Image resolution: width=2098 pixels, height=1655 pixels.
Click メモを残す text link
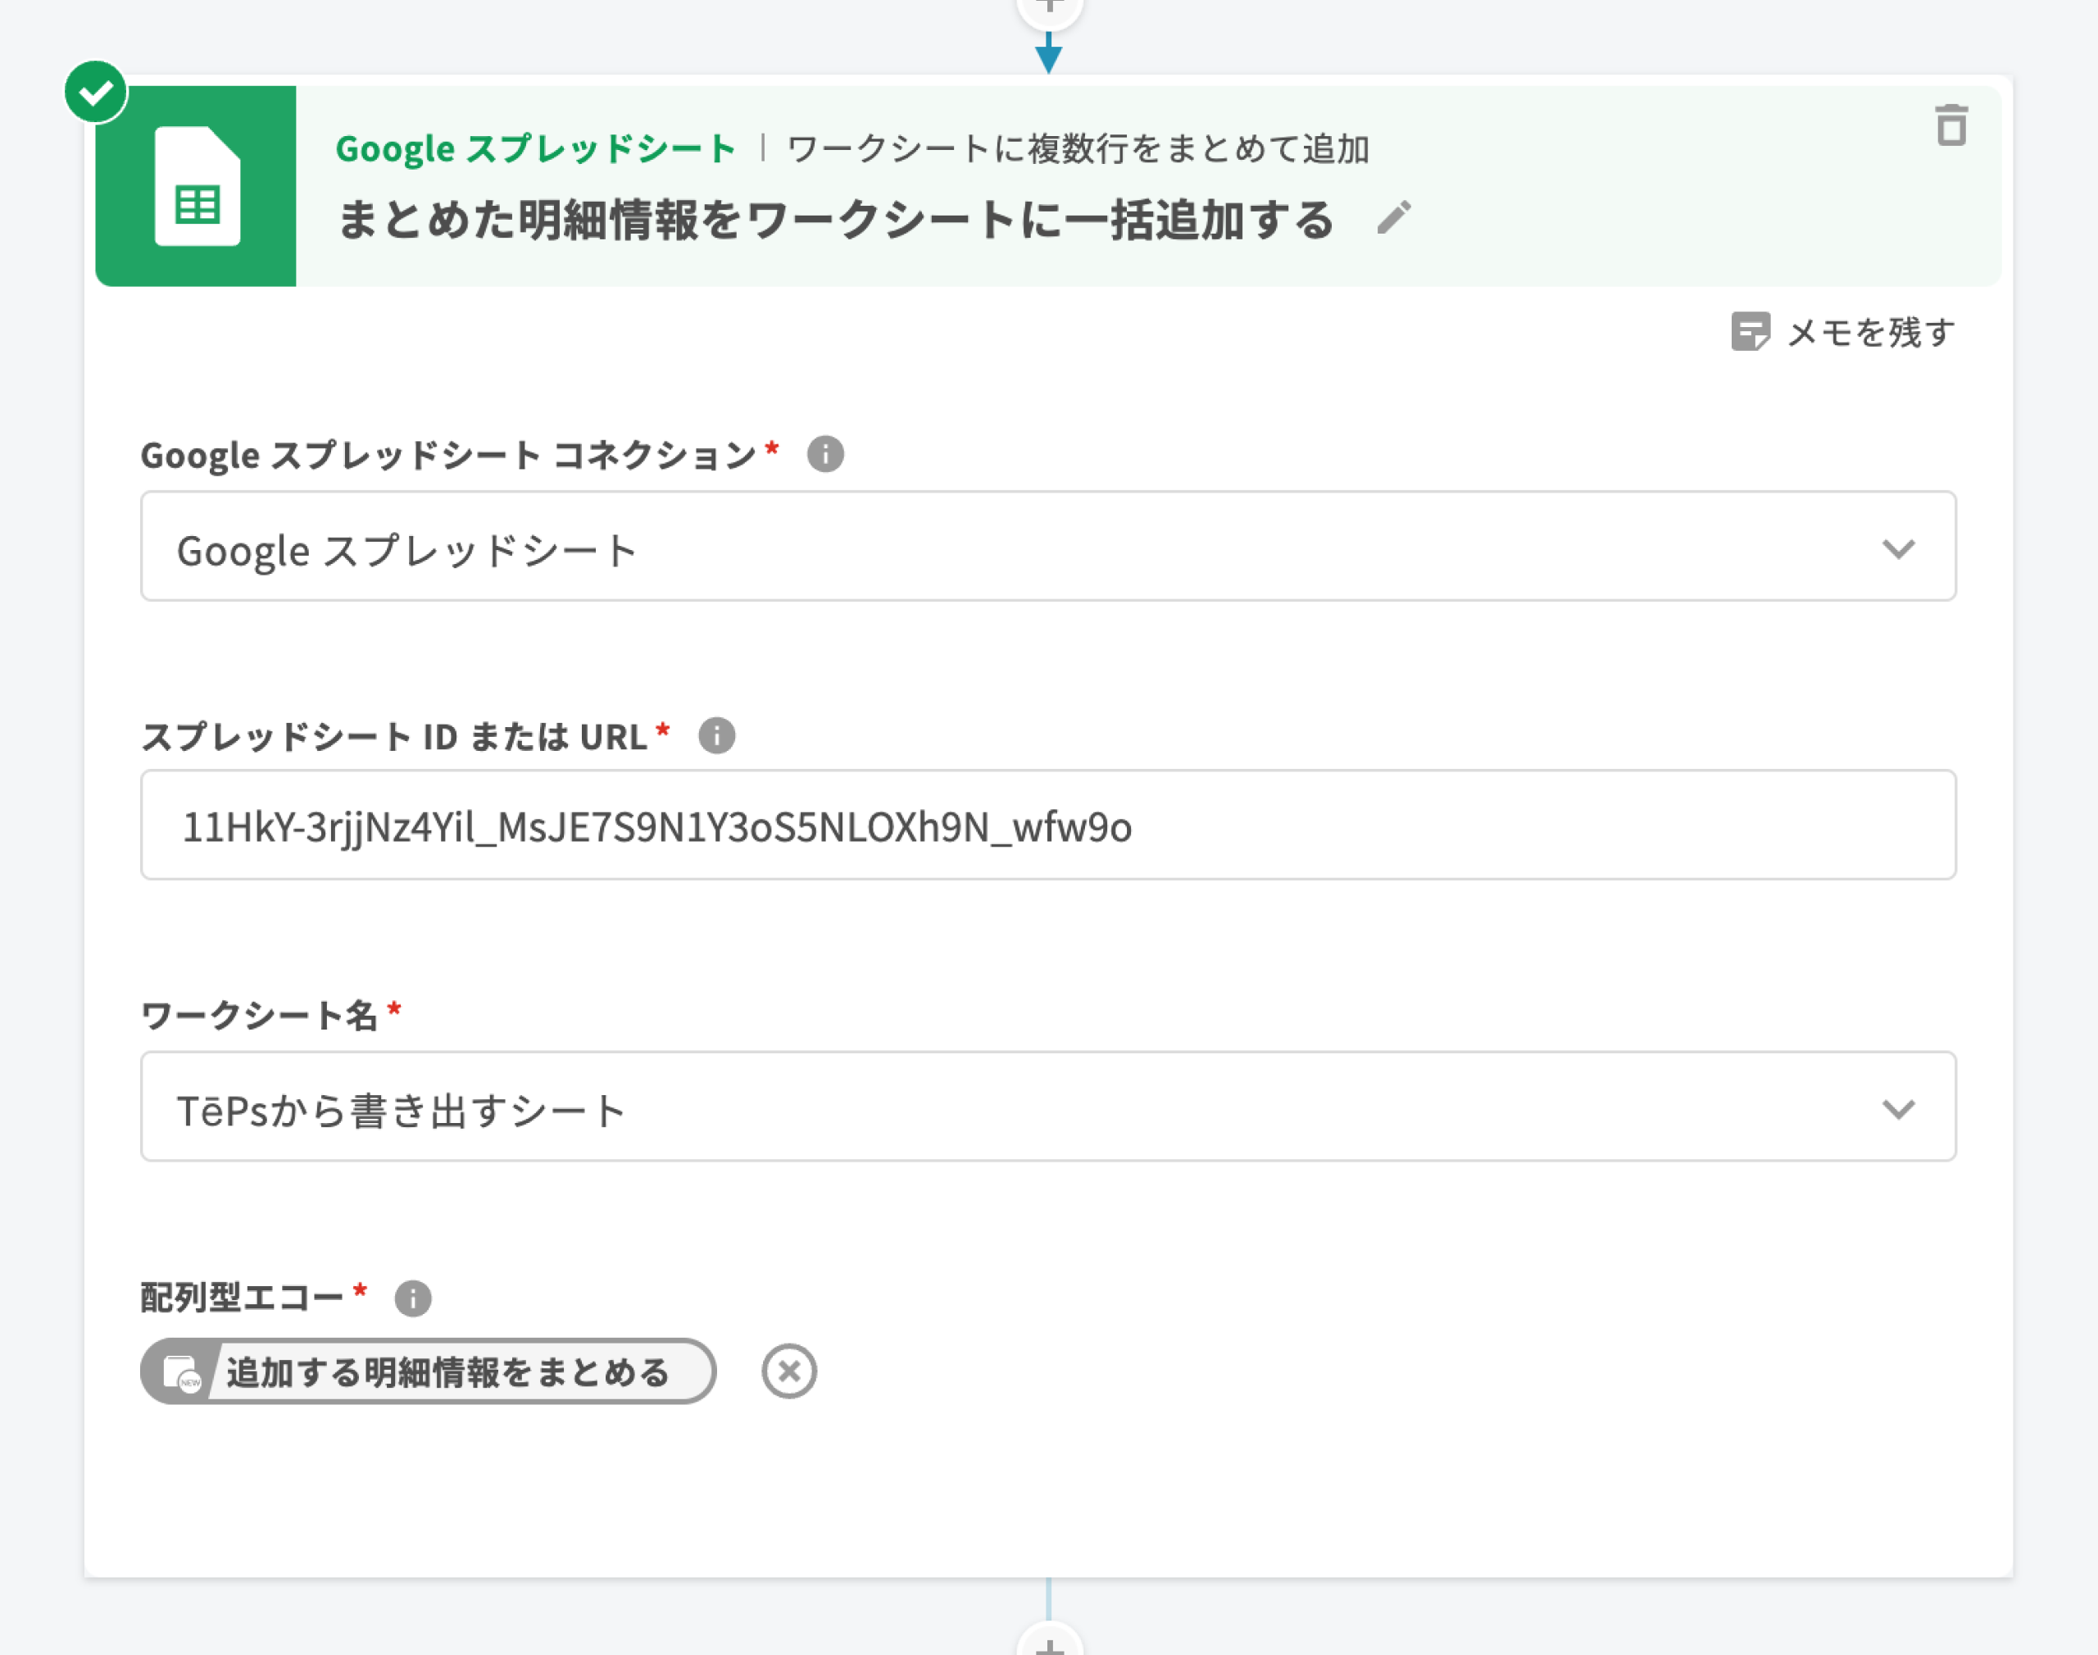1869,332
